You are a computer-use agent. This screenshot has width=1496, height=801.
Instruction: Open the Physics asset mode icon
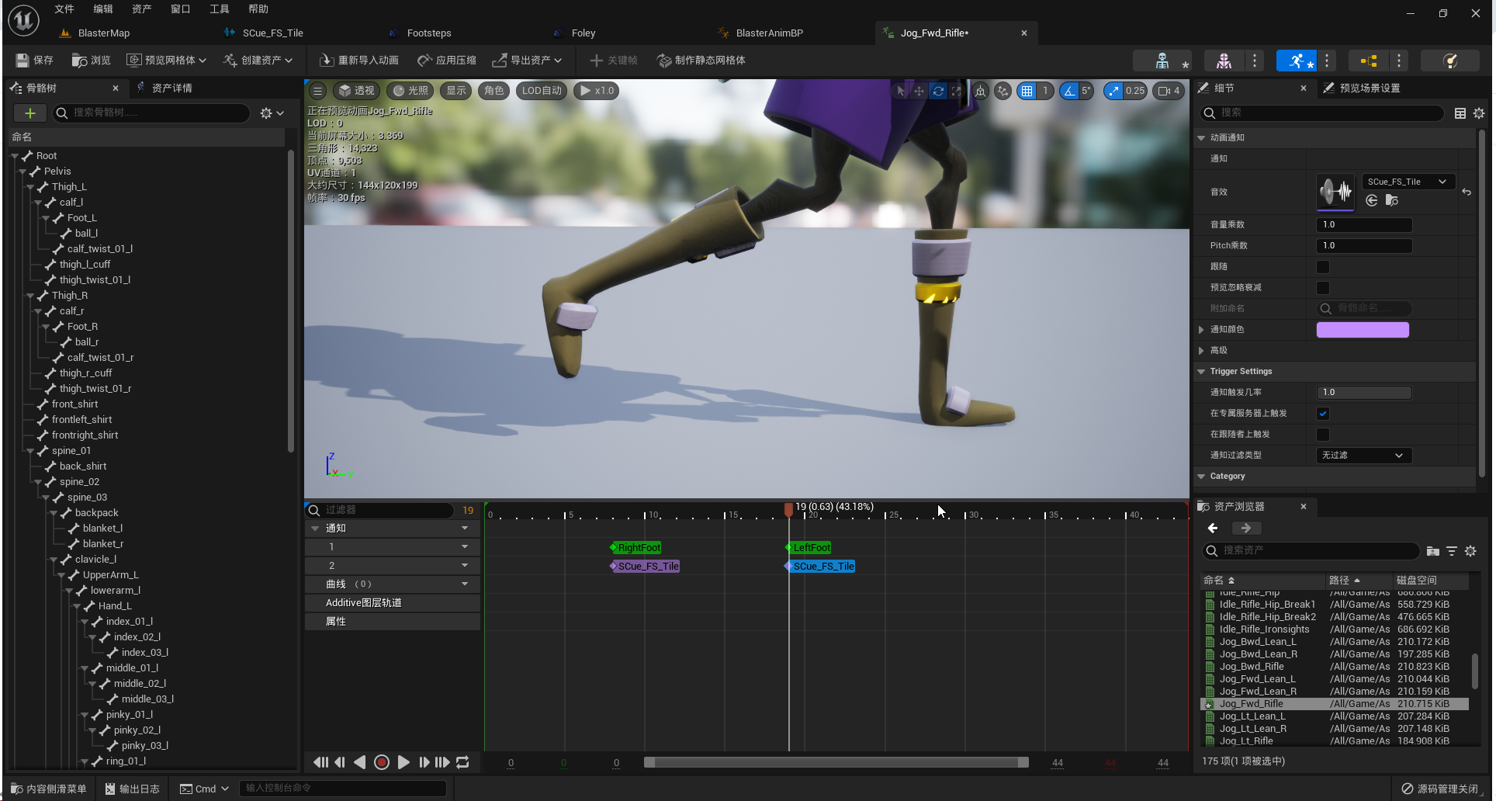(x=1449, y=61)
